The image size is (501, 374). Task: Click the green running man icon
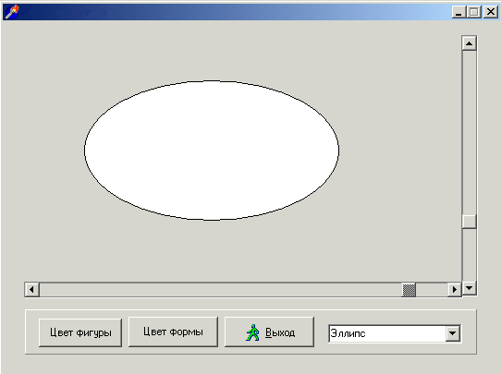point(252,332)
